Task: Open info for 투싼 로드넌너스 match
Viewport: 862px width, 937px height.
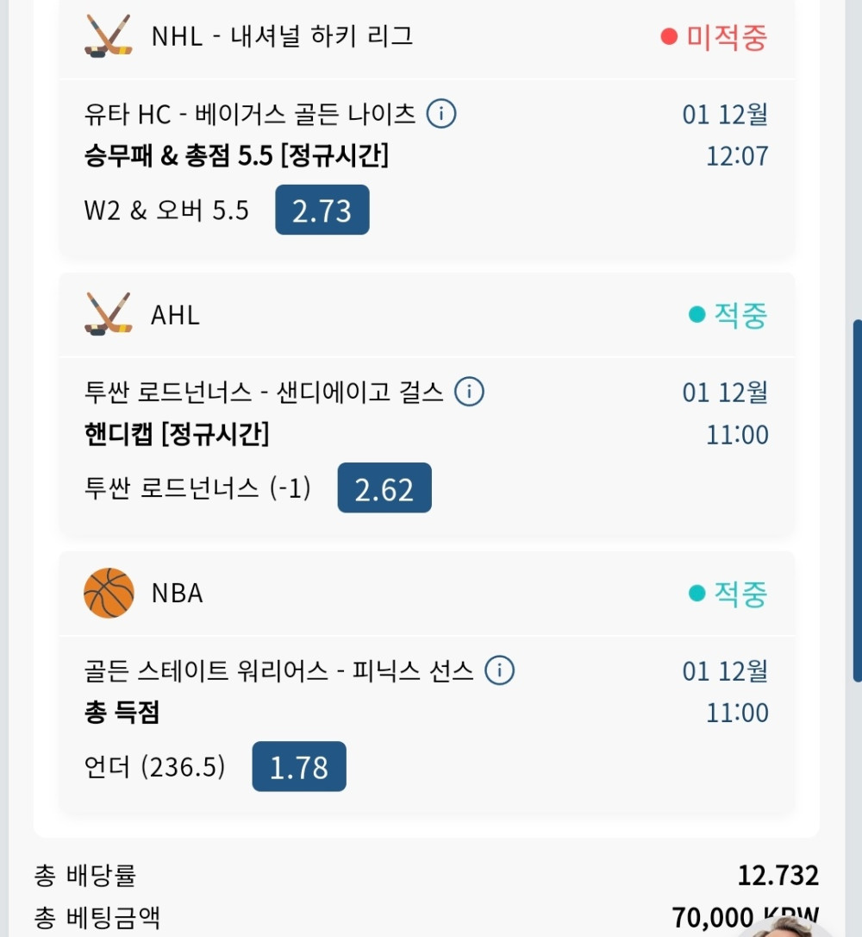Action: (469, 392)
